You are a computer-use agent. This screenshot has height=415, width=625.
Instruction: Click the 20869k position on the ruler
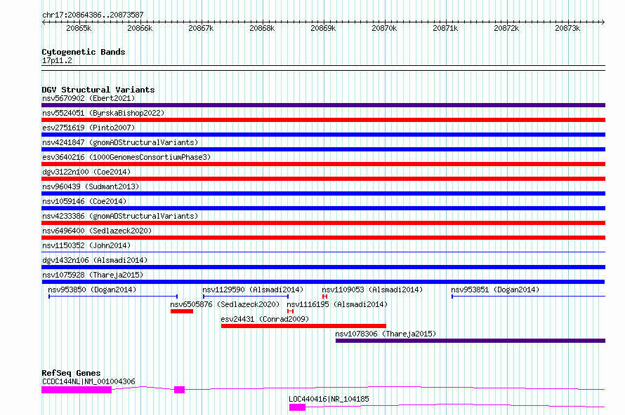(323, 29)
